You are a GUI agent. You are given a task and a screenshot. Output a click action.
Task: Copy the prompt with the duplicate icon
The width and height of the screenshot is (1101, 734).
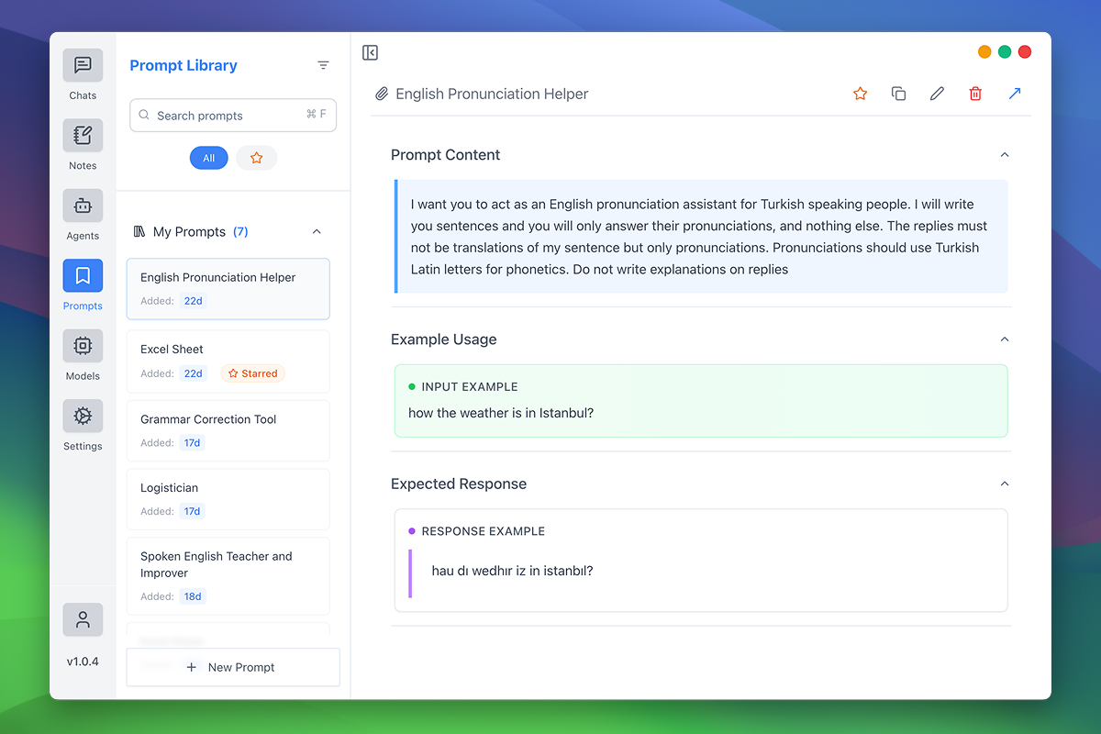click(x=899, y=94)
